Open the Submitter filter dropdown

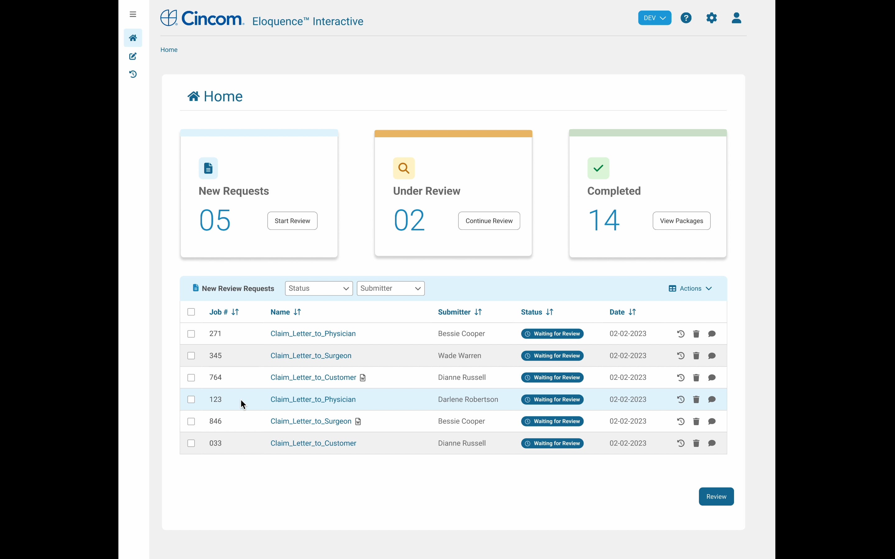(391, 289)
